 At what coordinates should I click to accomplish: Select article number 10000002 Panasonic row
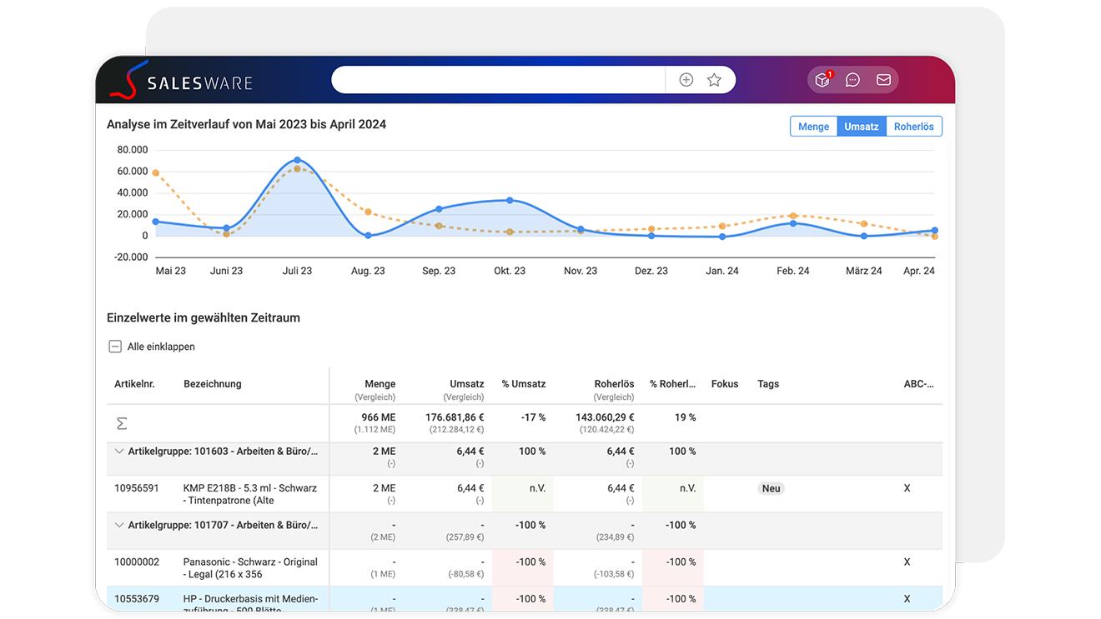[137, 562]
